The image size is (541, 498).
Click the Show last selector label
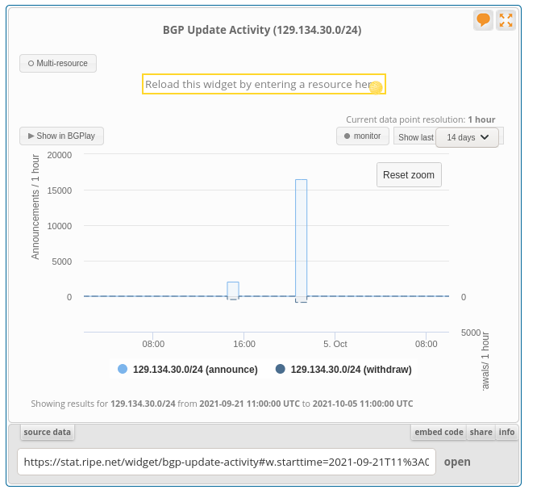click(416, 137)
